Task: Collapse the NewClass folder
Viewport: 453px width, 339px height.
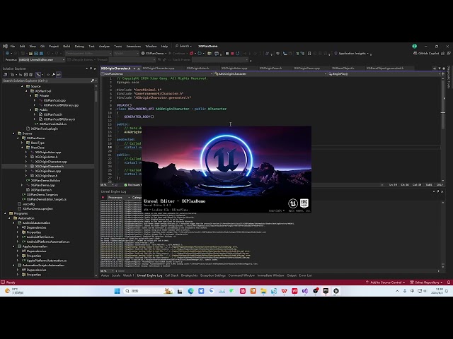Action: tap(22, 148)
